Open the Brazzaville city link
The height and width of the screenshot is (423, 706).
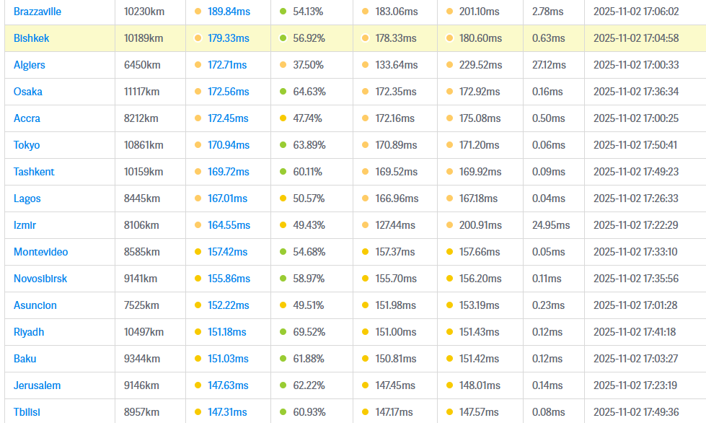[x=37, y=12]
